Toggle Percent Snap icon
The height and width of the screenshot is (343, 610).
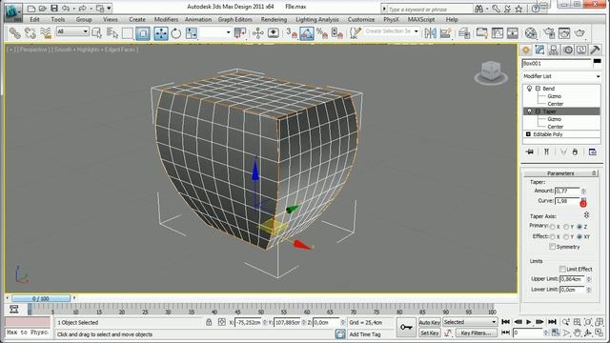[322, 33]
